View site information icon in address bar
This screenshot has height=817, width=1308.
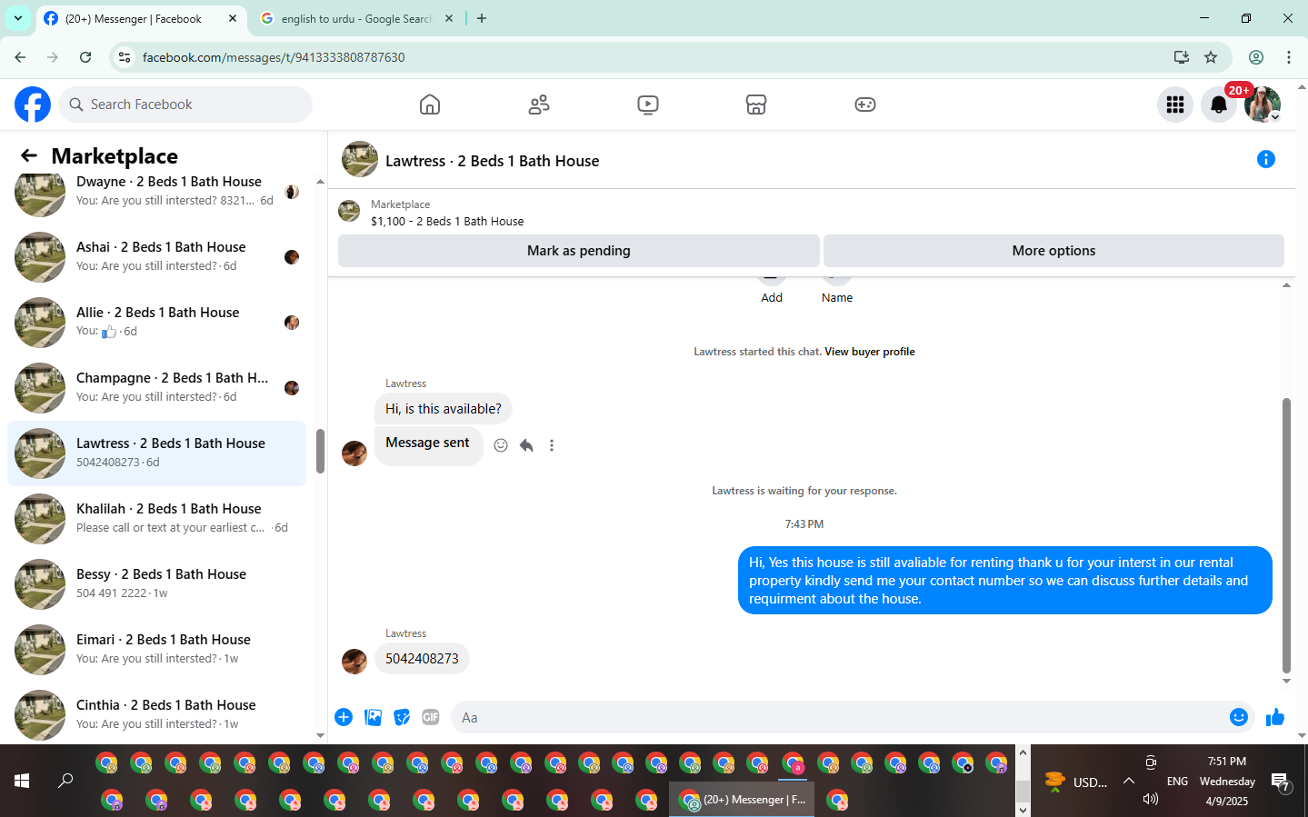pyautogui.click(x=125, y=57)
